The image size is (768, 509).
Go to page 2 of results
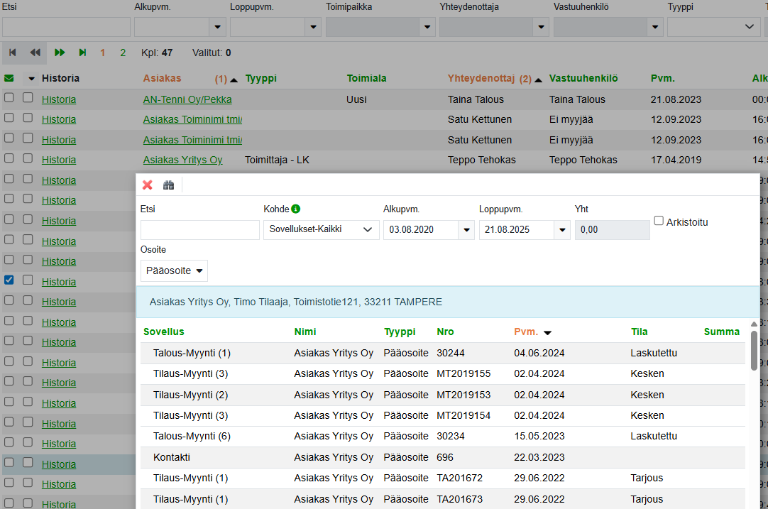123,53
